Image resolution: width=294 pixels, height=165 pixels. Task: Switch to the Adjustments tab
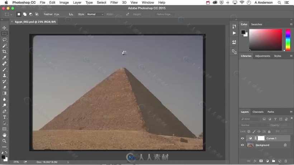click(x=262, y=56)
